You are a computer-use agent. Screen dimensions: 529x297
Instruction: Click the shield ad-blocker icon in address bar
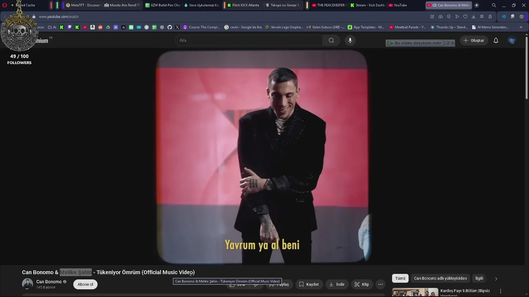[x=449, y=16]
